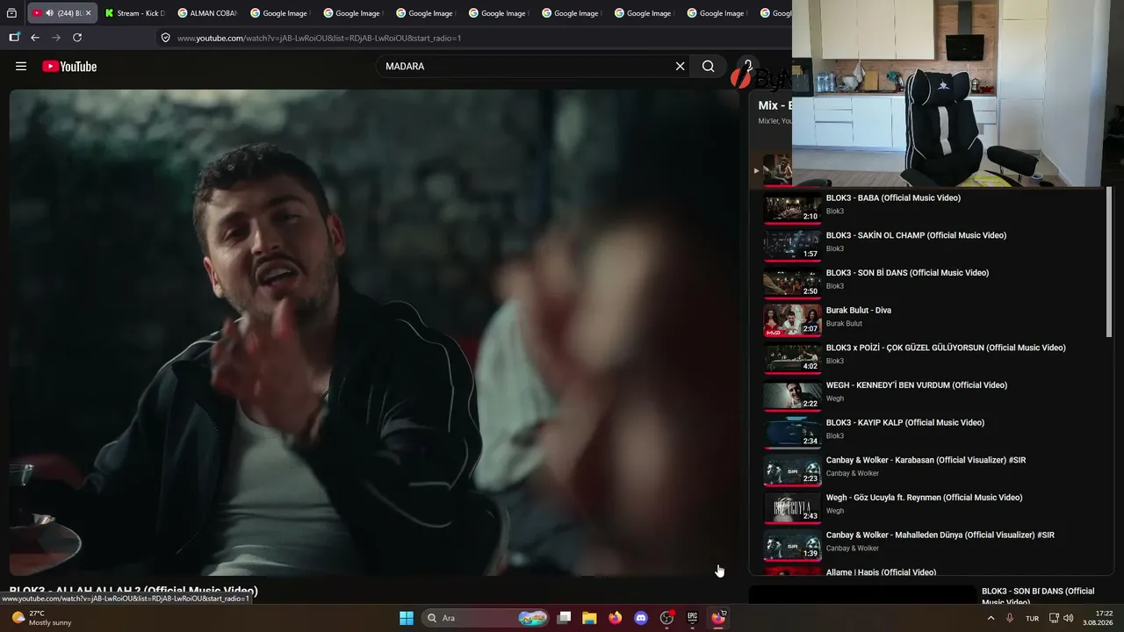Play BLOK3 - BABA from the mix
This screenshot has height=632, width=1124.
coord(893,197)
